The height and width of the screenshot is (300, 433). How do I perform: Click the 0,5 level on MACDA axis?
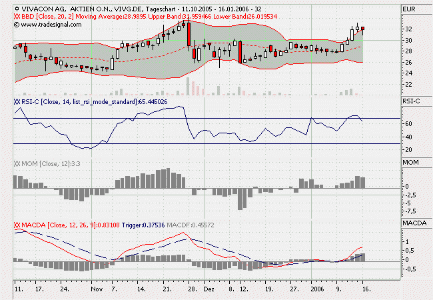(x=410, y=251)
